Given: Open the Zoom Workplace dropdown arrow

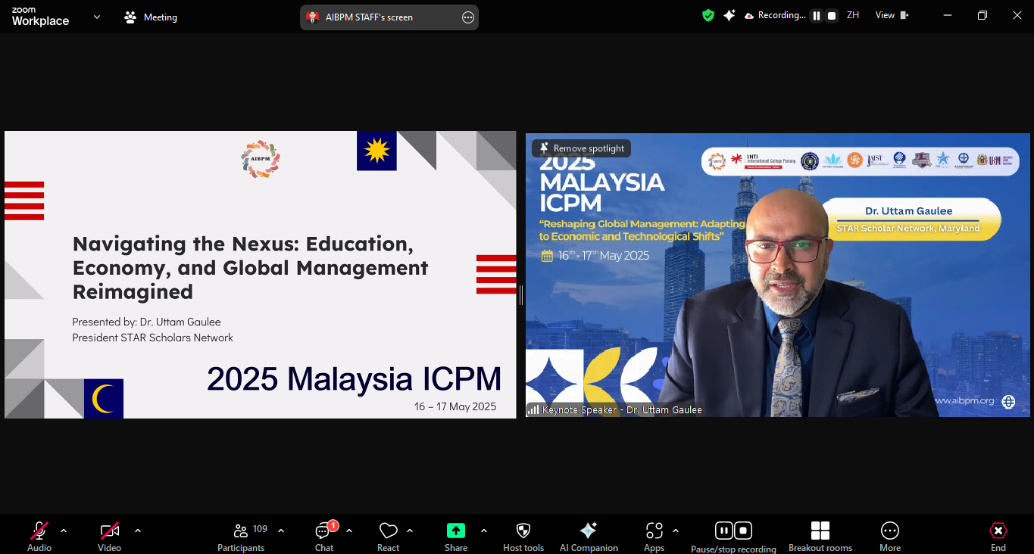Looking at the screenshot, I should click(x=97, y=16).
